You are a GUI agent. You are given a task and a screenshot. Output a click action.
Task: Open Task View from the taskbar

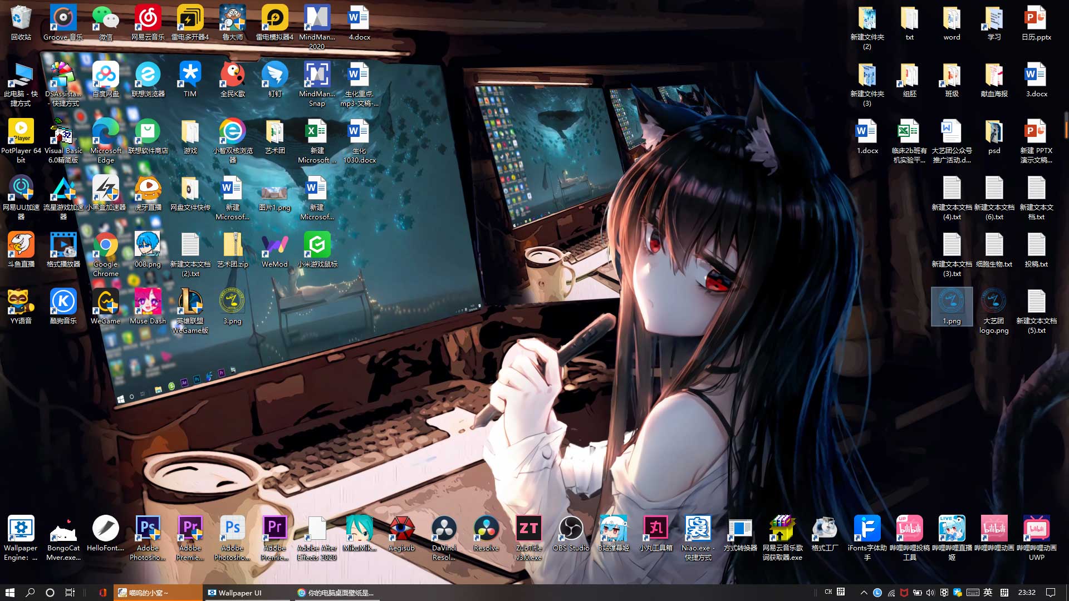click(70, 593)
